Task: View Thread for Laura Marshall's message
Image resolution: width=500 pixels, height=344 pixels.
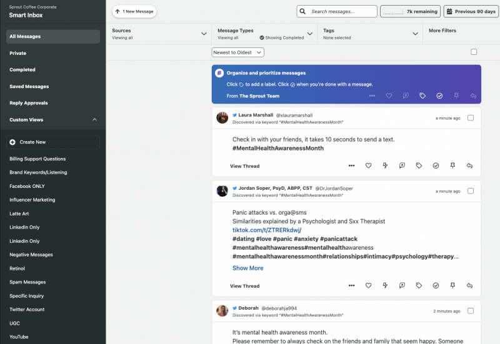Action: pos(244,166)
